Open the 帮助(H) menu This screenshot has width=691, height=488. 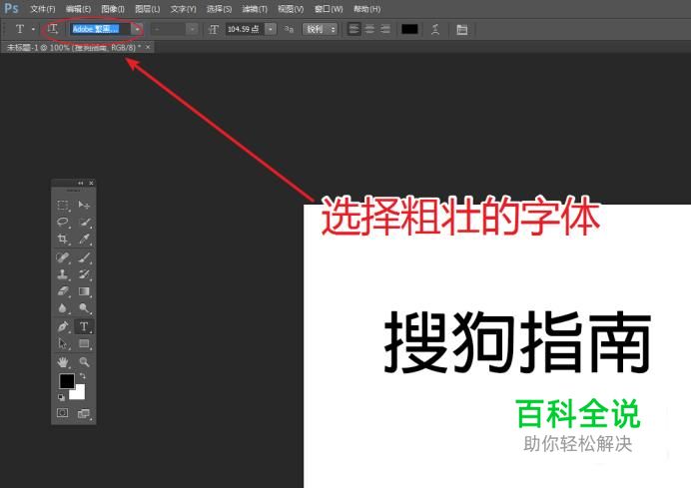point(366,9)
